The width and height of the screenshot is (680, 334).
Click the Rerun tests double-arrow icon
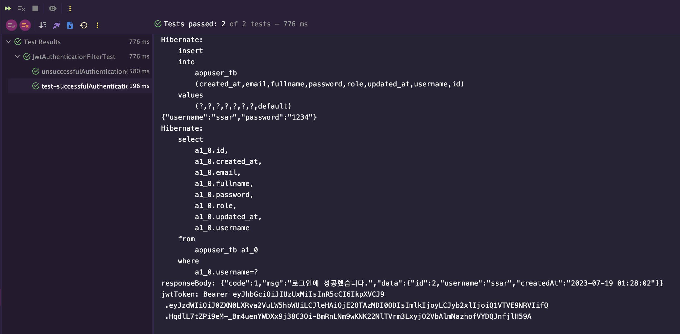coord(8,8)
